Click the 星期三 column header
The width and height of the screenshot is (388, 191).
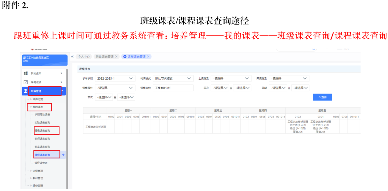click(x=218, y=110)
